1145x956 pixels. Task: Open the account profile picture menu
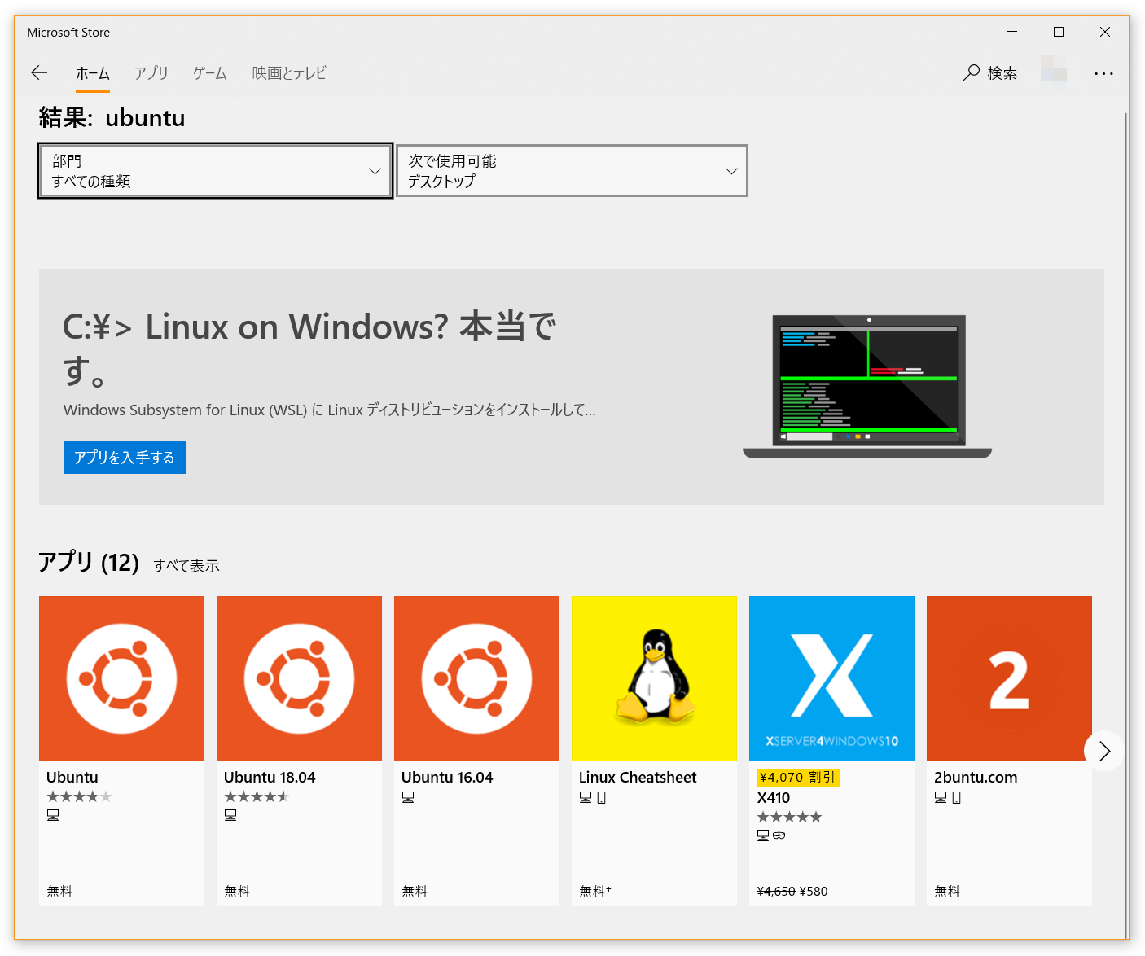point(1055,72)
